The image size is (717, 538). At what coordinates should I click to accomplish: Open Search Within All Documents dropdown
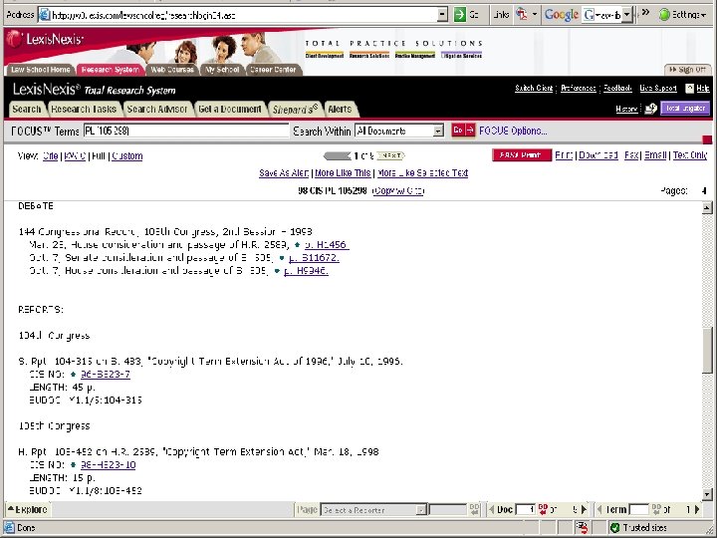point(438,131)
